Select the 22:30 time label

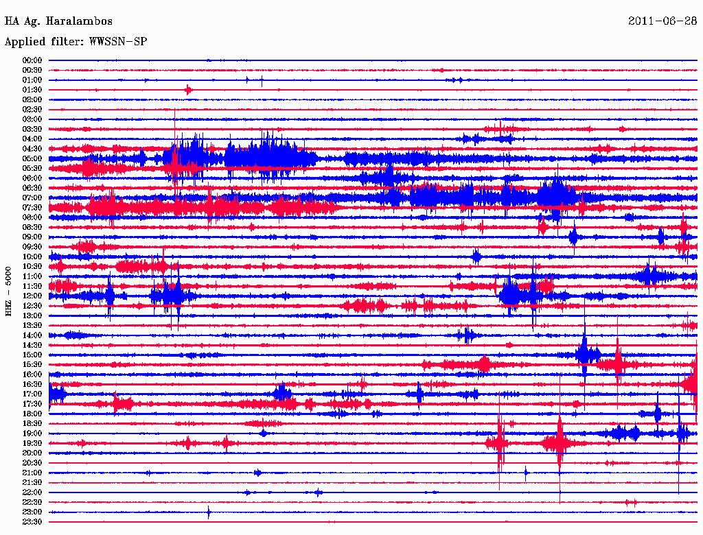(x=32, y=503)
